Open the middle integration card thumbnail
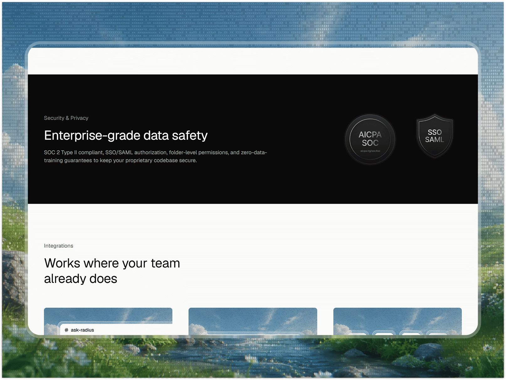 coord(253,321)
